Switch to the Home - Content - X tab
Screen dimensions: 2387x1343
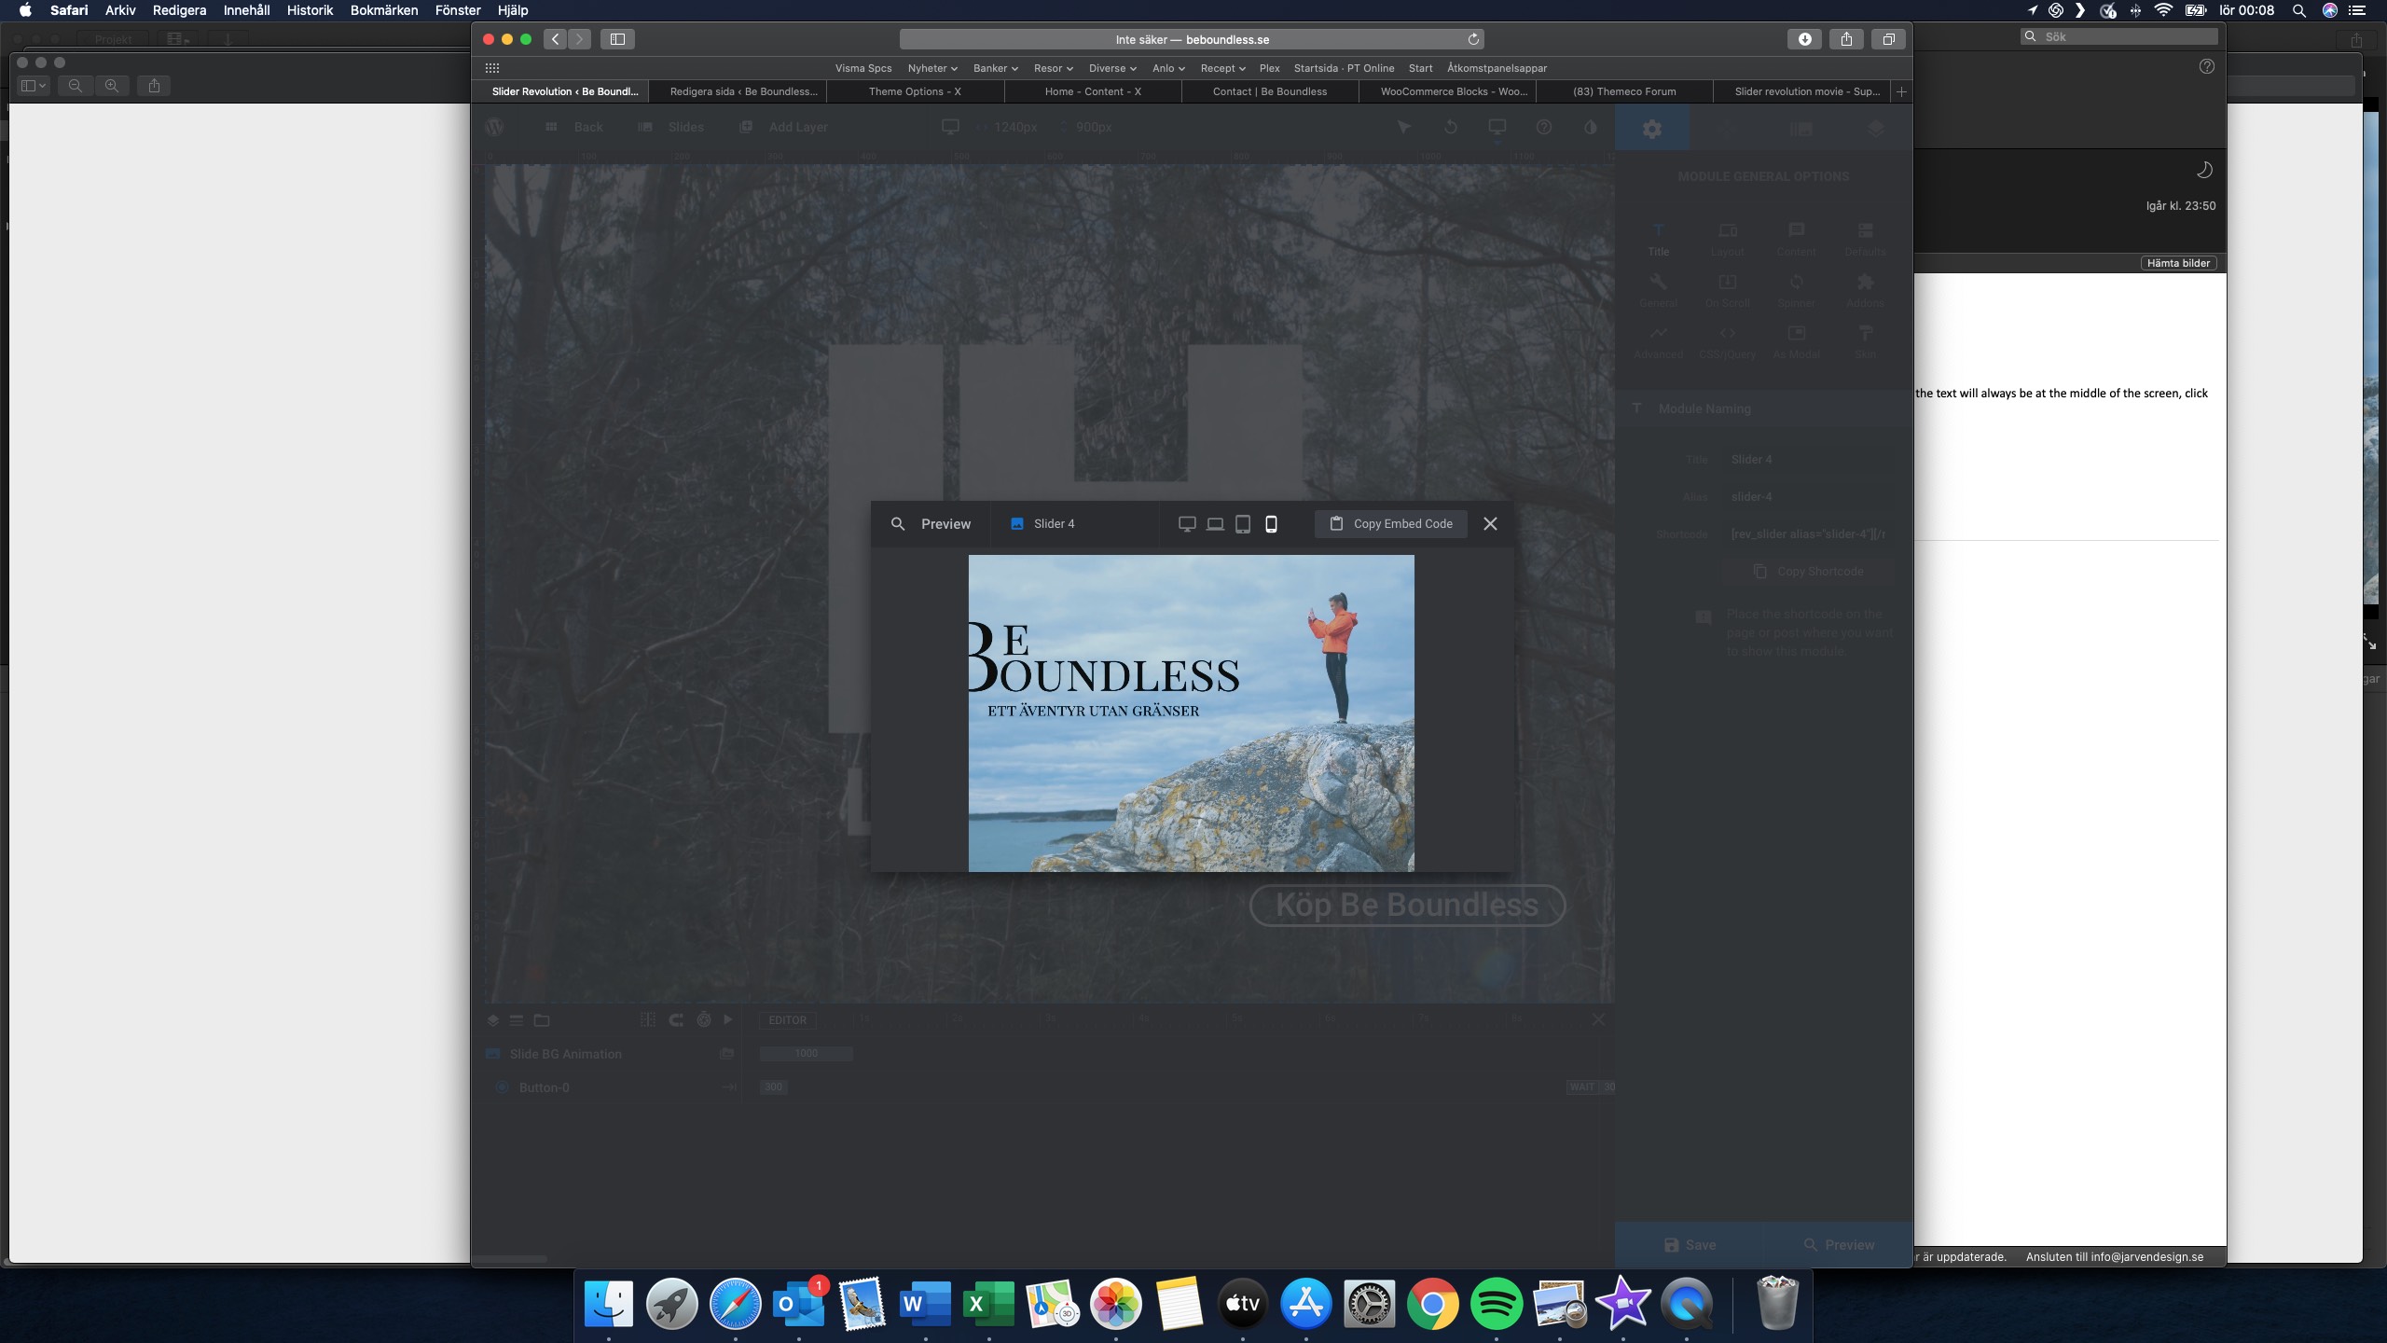pos(1093,91)
